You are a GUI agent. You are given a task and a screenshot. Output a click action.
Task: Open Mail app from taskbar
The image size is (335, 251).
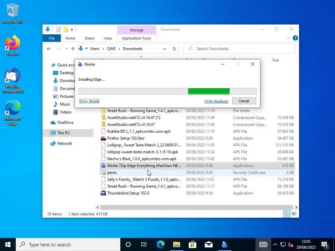(208, 244)
